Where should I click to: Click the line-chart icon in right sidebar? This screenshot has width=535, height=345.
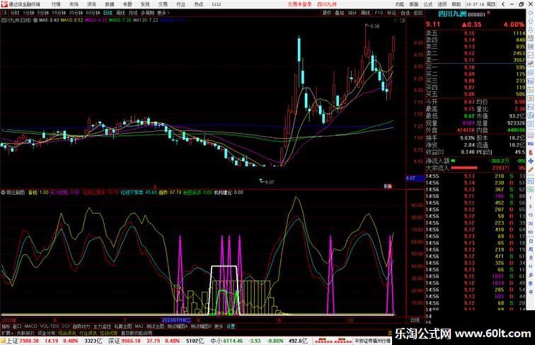[530, 55]
